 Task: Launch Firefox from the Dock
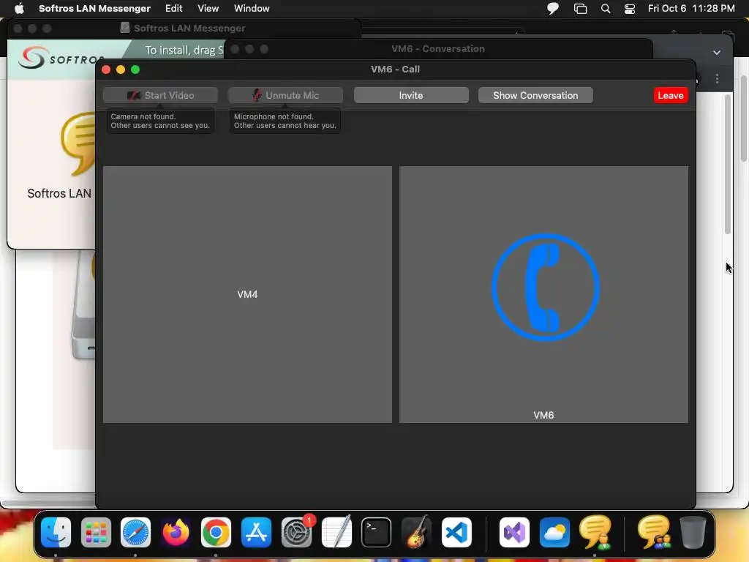pos(176,532)
